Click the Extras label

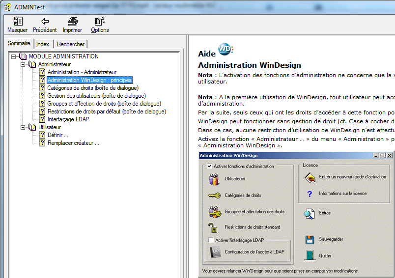tap(325, 213)
